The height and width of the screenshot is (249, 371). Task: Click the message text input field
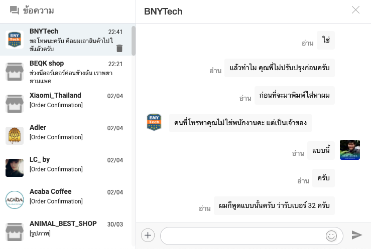pos(243,235)
